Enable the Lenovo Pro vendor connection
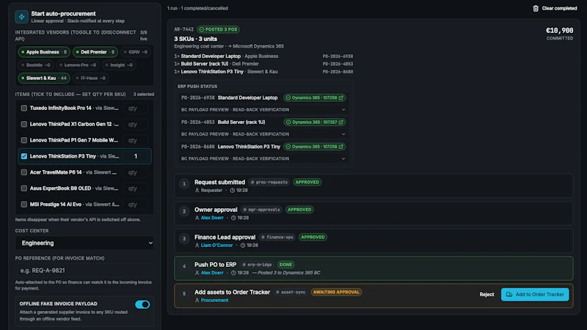Image resolution: width=587 pixels, height=330 pixels. [x=78, y=65]
